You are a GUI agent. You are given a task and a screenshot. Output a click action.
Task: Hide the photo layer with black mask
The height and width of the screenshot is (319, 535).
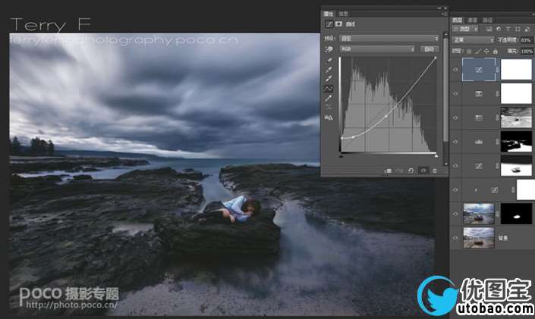click(455, 214)
